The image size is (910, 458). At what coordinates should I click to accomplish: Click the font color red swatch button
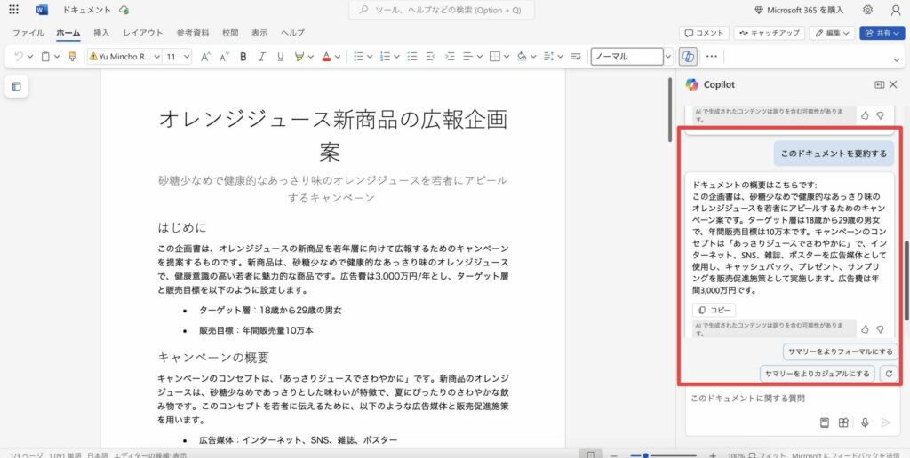point(326,56)
